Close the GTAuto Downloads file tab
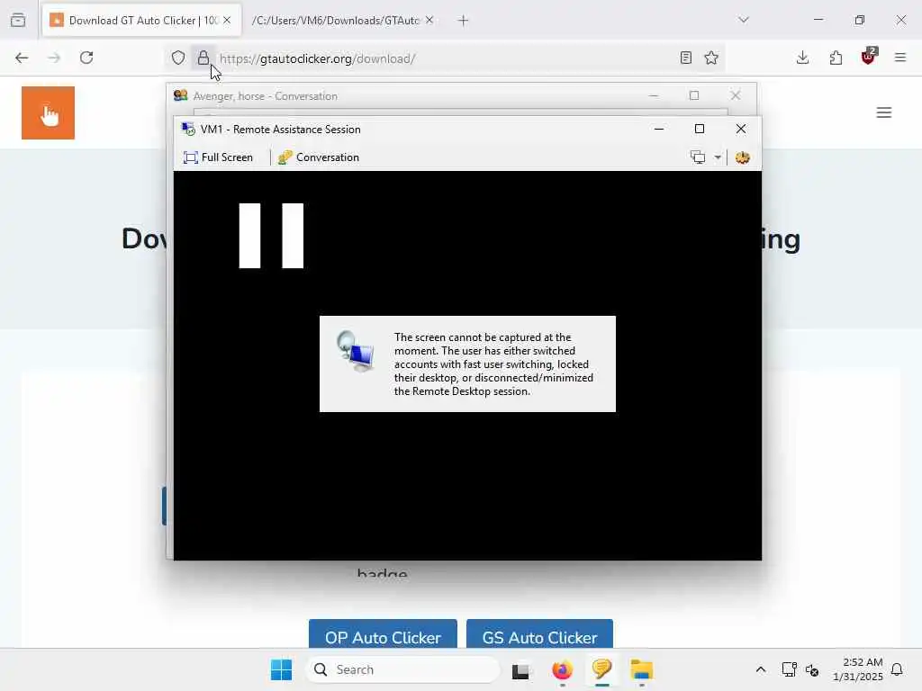The image size is (922, 691). [429, 21]
